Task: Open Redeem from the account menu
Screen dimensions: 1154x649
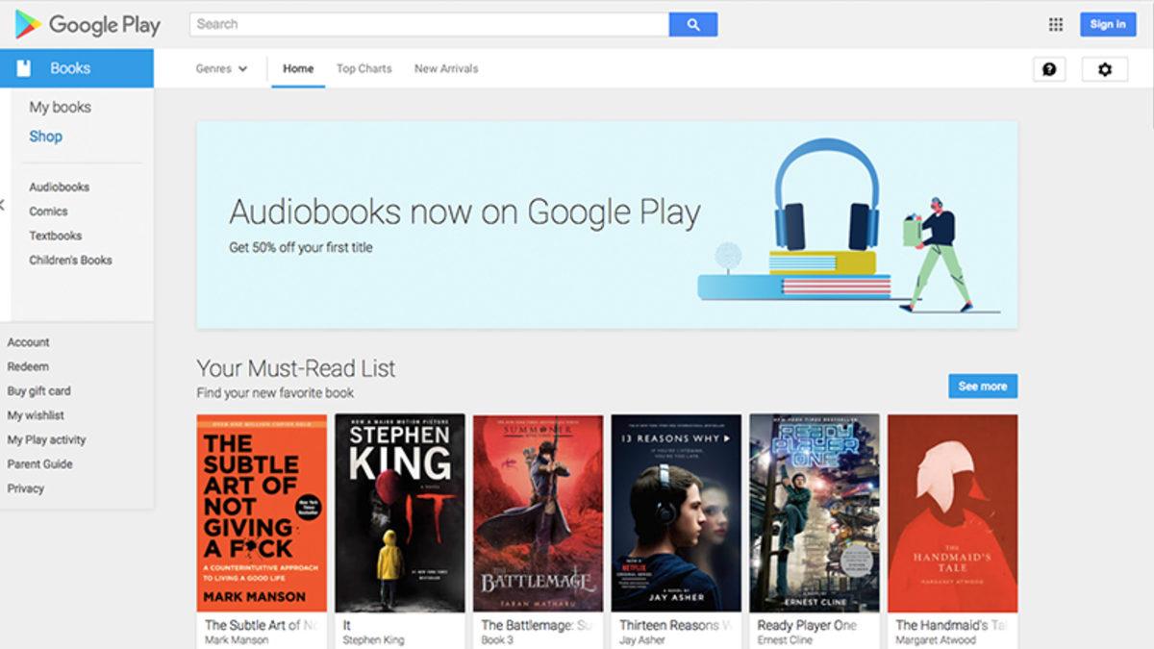Action: click(28, 366)
